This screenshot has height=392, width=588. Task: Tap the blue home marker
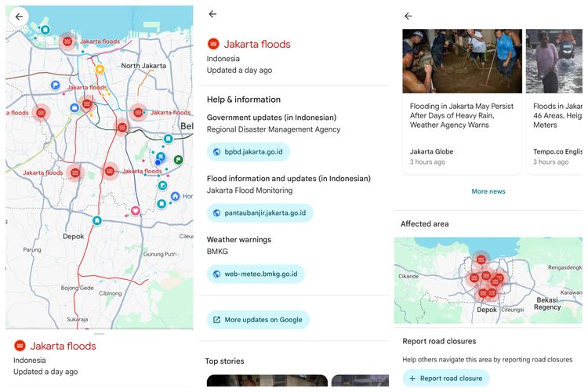coord(175,196)
